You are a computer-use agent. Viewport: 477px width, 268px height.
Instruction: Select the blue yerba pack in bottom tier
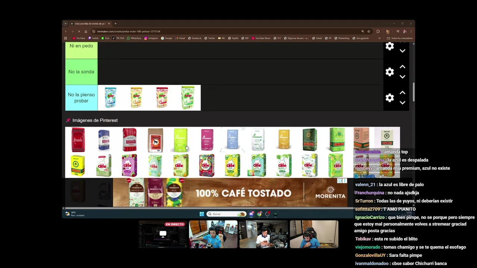pos(110,98)
